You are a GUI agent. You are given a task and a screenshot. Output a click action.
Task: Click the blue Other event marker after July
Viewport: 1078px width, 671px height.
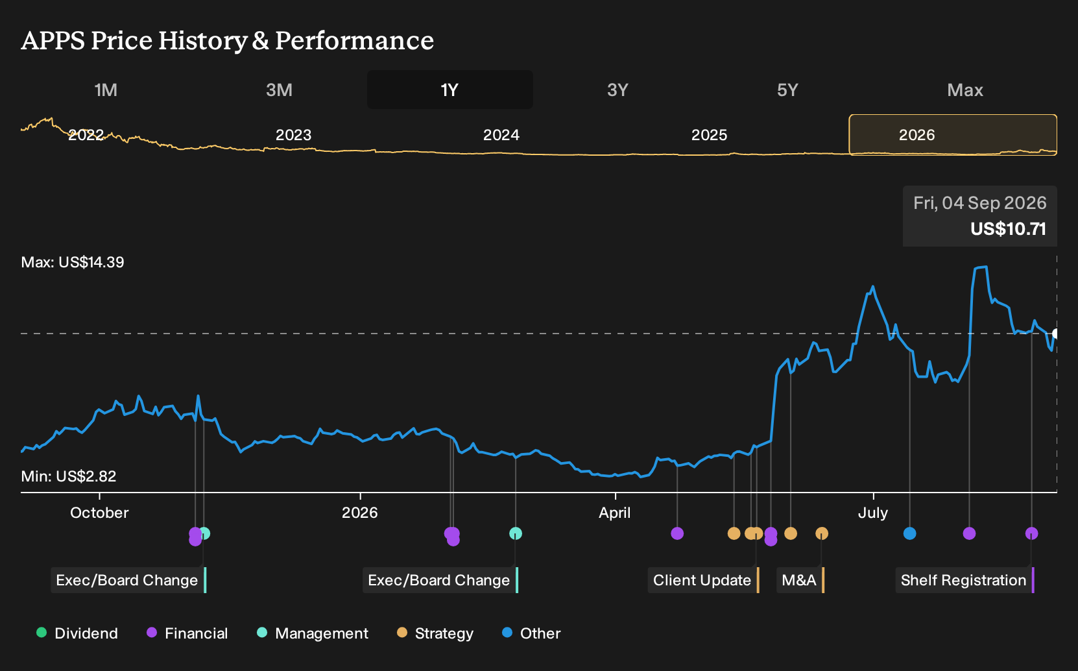pyautogui.click(x=910, y=533)
